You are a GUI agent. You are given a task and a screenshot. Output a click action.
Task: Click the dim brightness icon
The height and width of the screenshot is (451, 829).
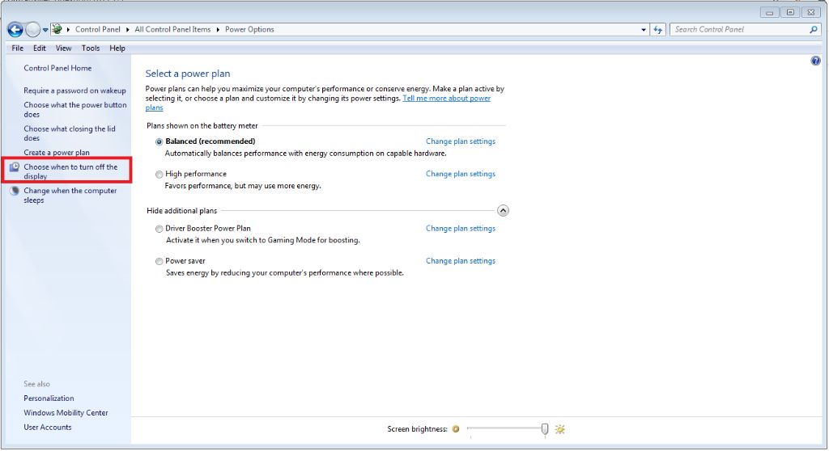point(456,429)
